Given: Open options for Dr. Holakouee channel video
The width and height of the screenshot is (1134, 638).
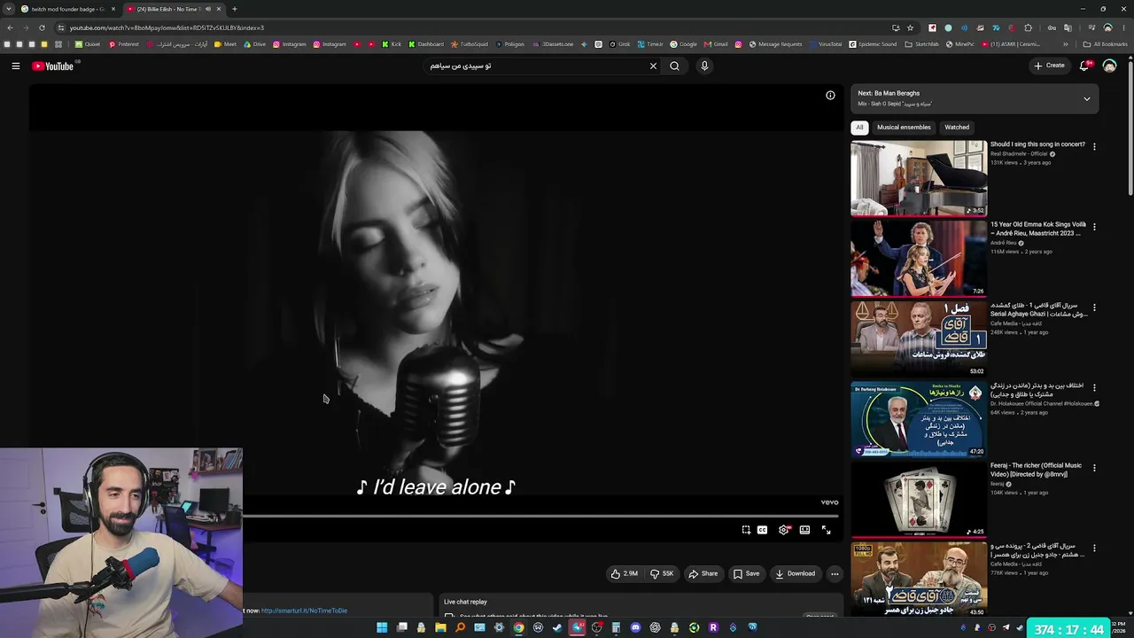Looking at the screenshot, I should coord(1094,387).
